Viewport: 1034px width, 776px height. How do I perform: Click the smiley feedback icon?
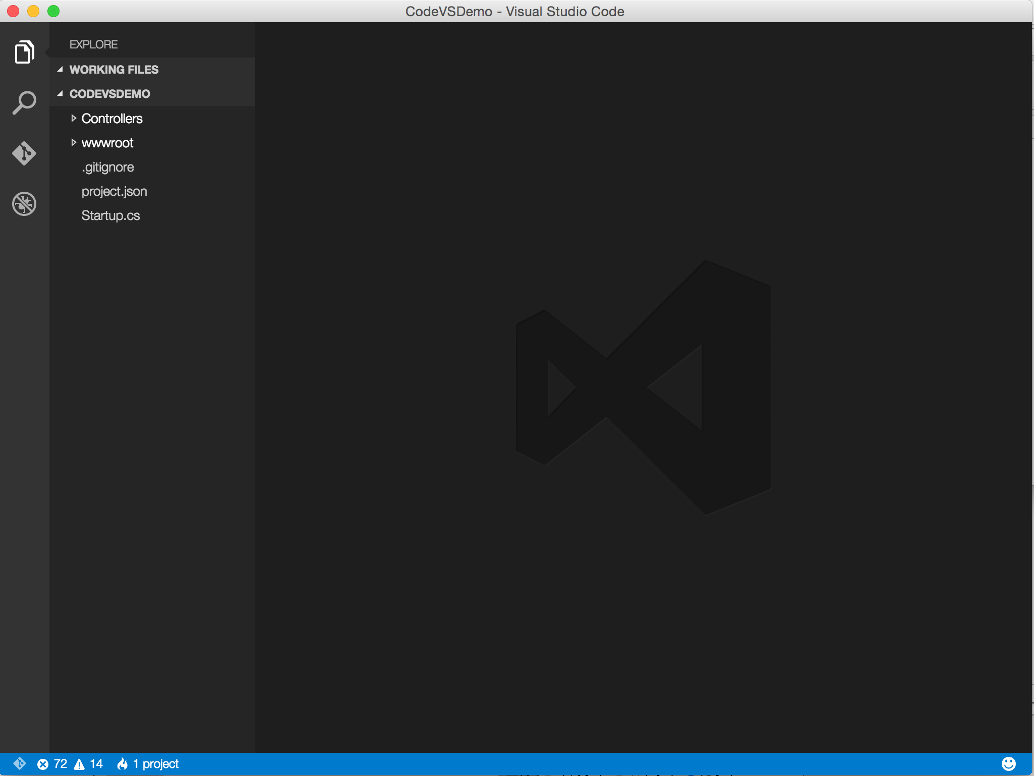click(x=1009, y=764)
